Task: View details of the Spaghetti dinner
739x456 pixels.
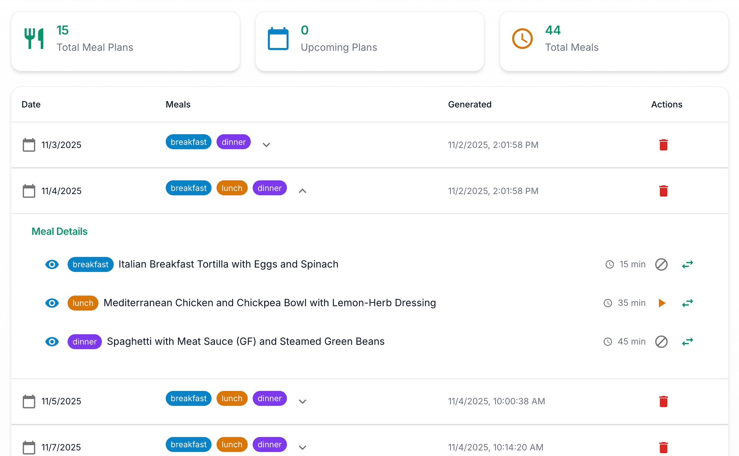Action: (x=52, y=341)
